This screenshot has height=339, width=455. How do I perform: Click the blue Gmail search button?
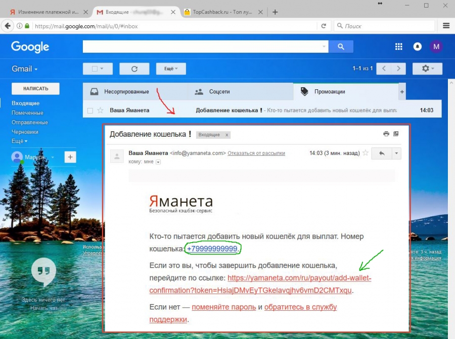(341, 46)
